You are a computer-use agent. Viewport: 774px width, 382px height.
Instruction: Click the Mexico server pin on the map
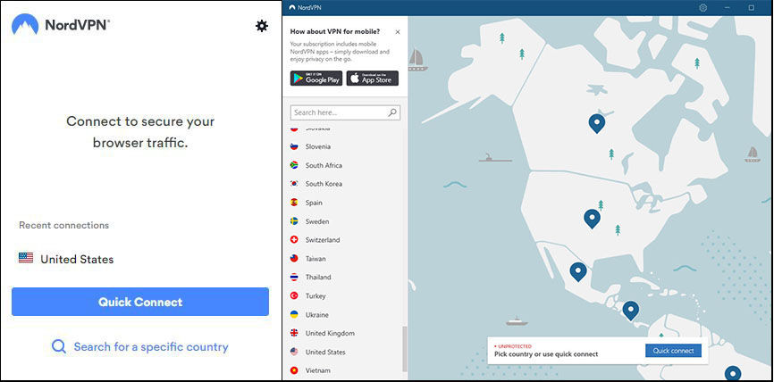(x=578, y=271)
